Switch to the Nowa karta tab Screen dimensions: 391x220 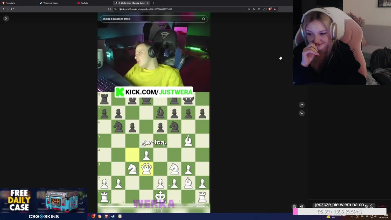18,3
